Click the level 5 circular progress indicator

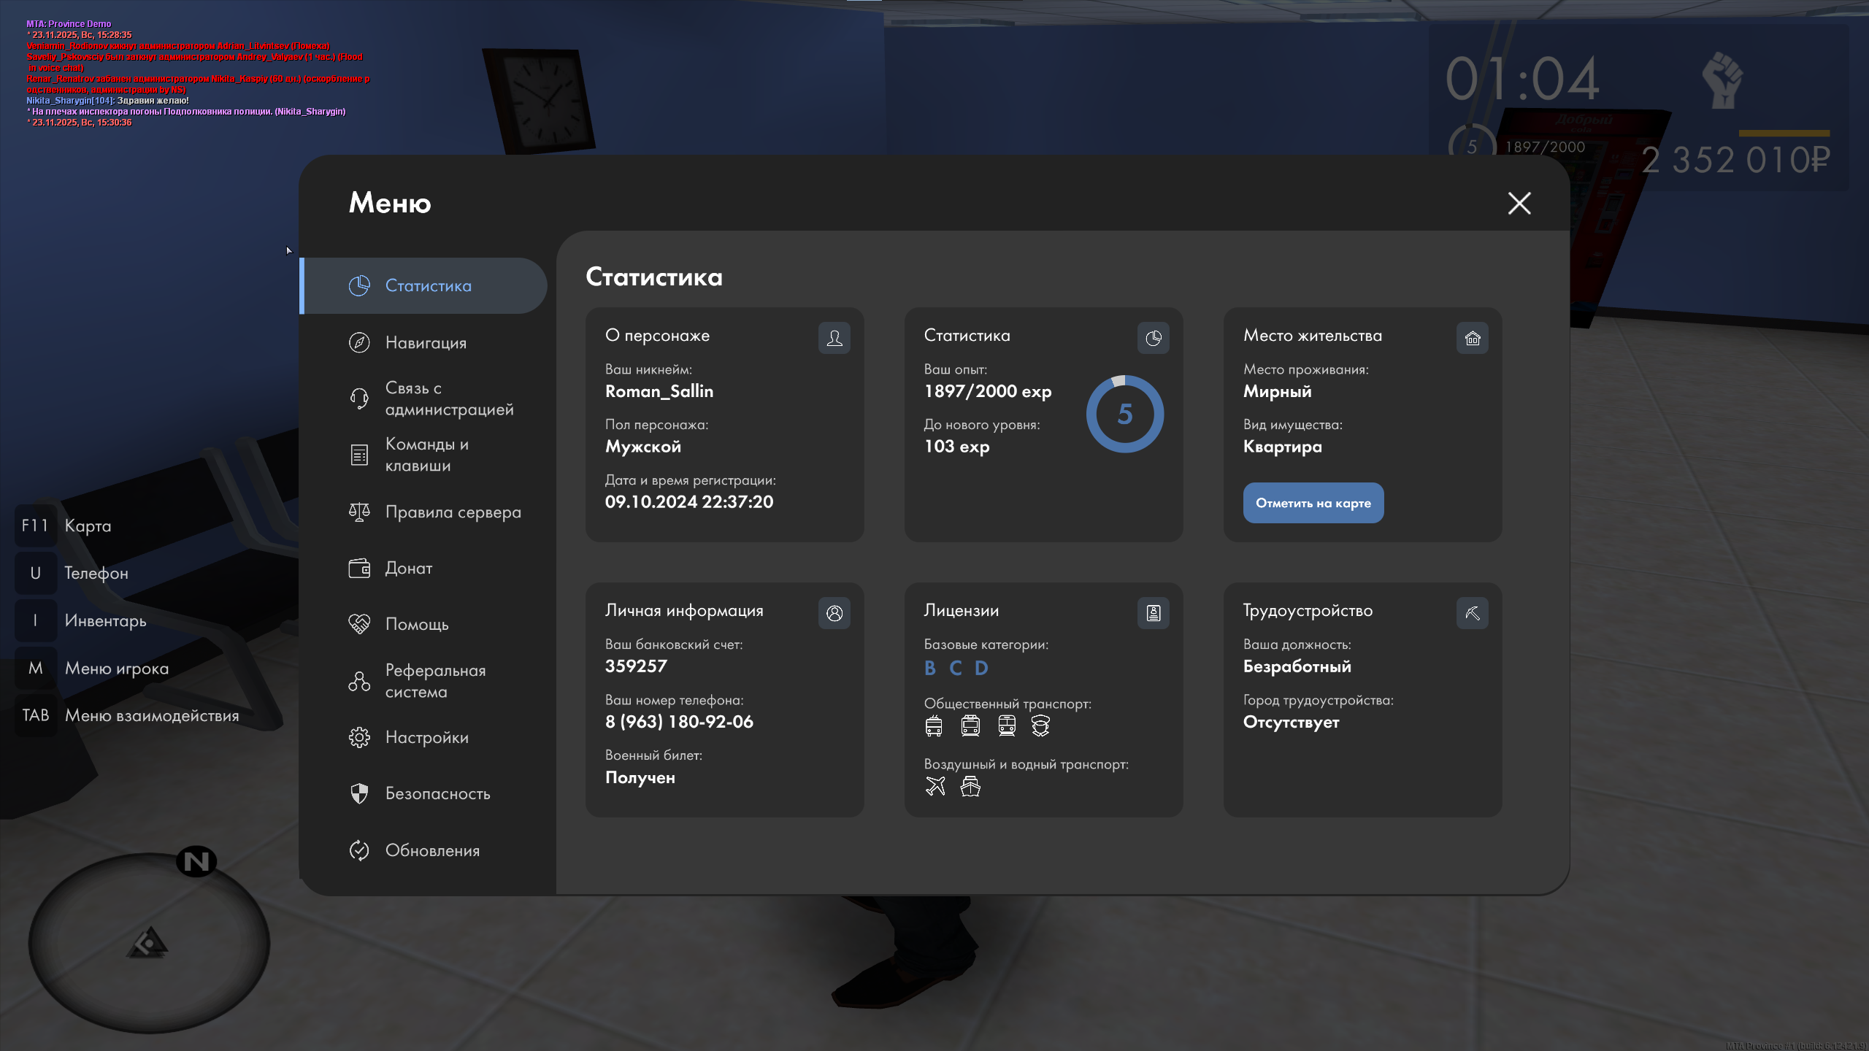[x=1124, y=414]
